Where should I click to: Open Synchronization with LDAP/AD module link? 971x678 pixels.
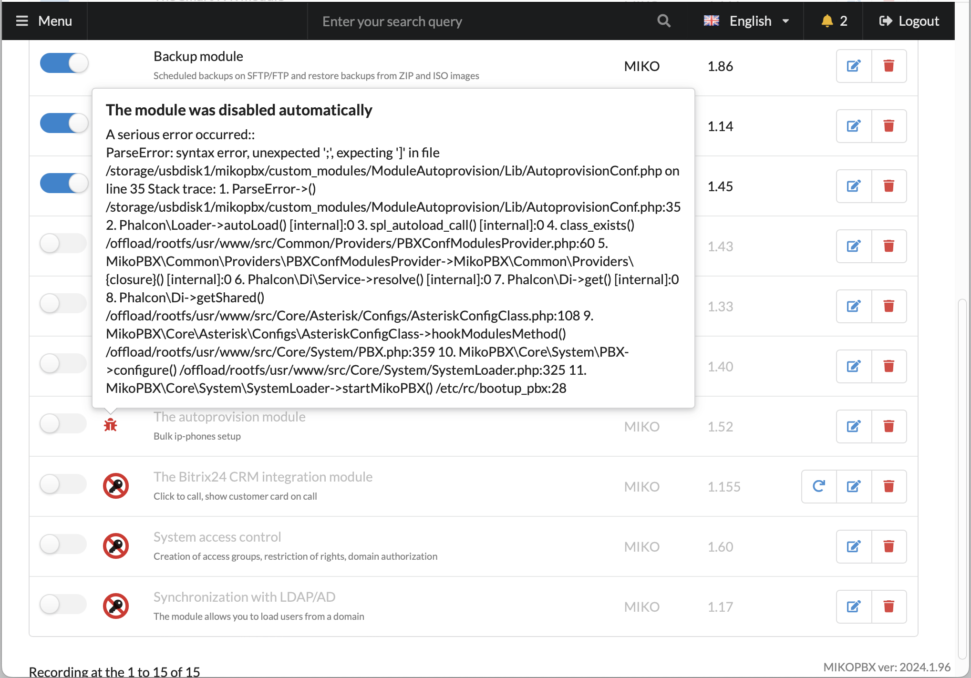pyautogui.click(x=244, y=597)
